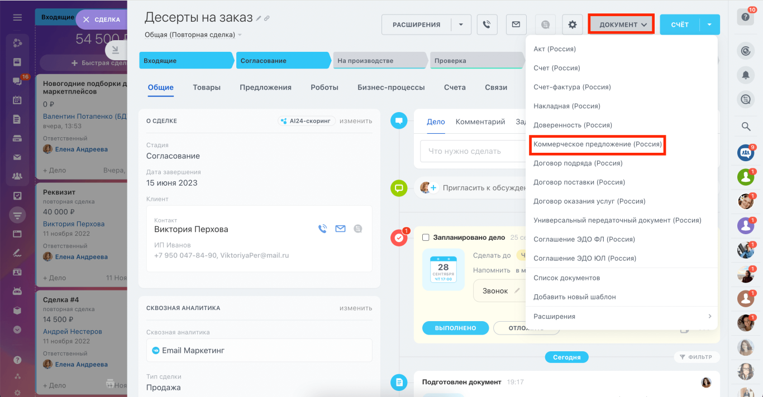This screenshot has width=763, height=397.
Task: Switch to the Товары tab
Action: 207,88
